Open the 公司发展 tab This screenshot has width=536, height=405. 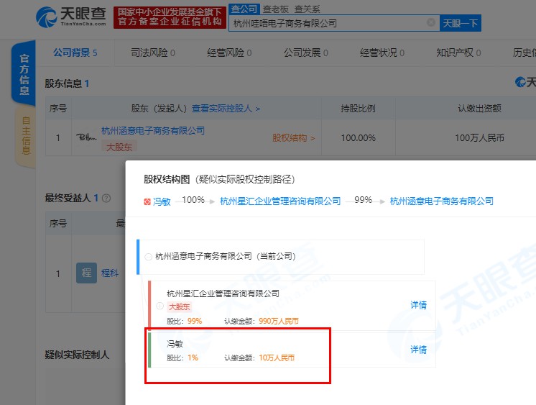pyautogui.click(x=305, y=53)
